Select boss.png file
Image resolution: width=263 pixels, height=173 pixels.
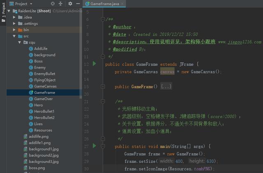(37, 168)
